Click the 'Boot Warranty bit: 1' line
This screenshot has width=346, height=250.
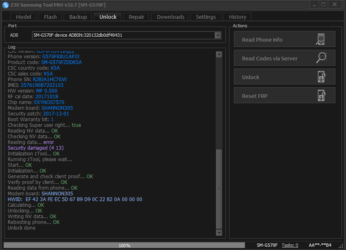tap(31, 119)
